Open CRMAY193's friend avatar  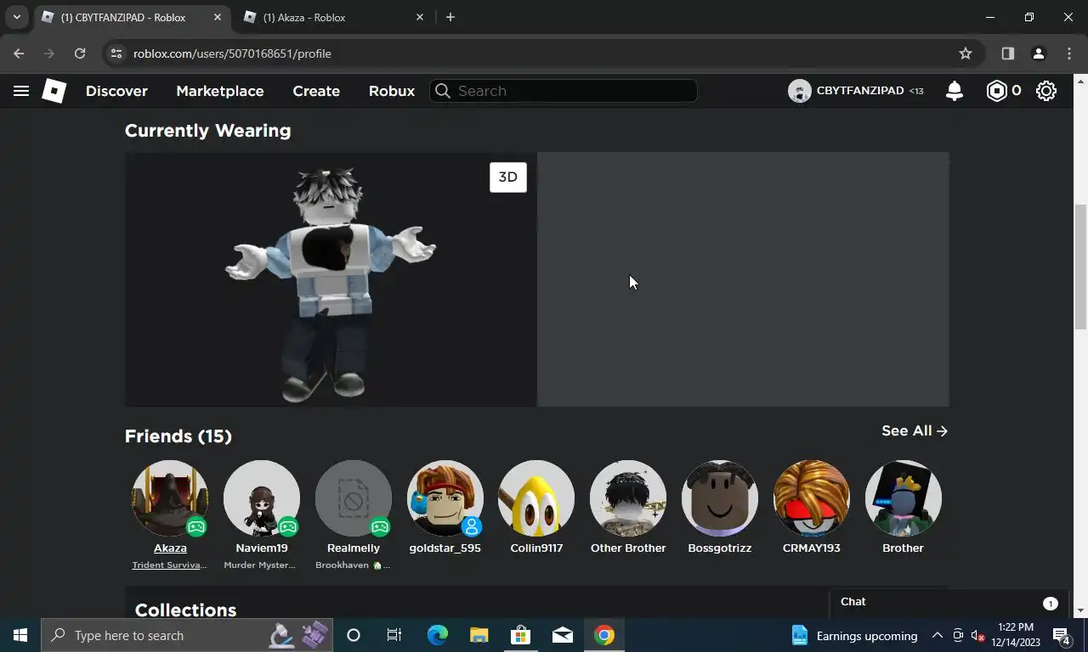click(812, 498)
